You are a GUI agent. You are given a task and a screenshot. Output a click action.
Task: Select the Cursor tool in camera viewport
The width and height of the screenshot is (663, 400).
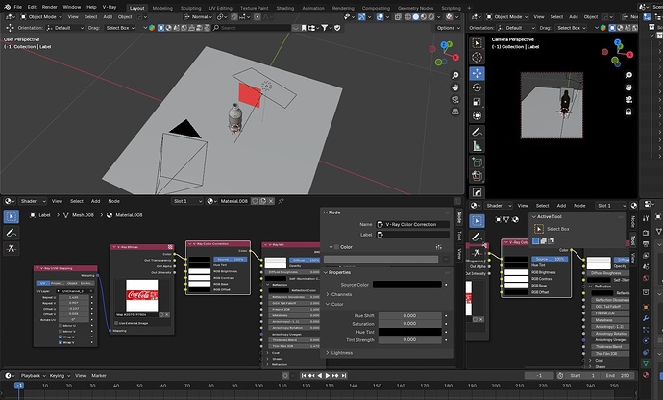pyautogui.click(x=477, y=57)
